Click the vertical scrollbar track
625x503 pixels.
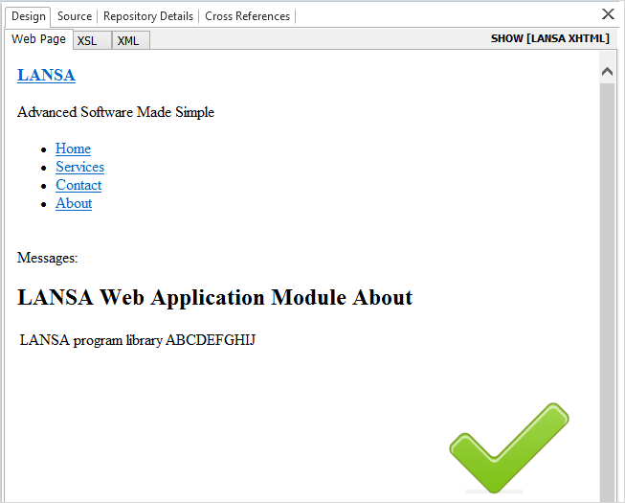(x=607, y=291)
